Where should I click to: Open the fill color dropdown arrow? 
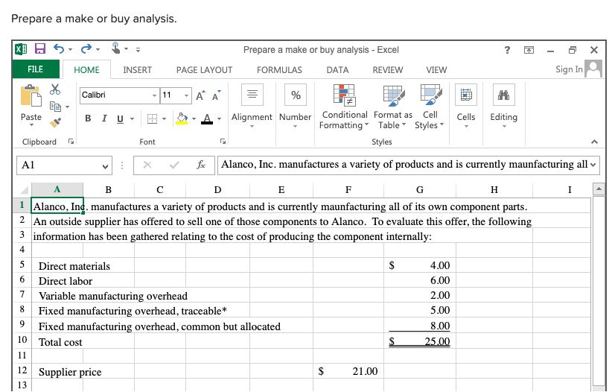tap(194, 118)
